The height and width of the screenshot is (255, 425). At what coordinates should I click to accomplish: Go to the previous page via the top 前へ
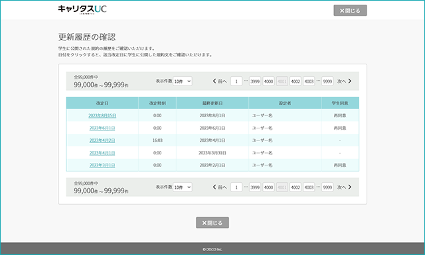[x=220, y=81]
